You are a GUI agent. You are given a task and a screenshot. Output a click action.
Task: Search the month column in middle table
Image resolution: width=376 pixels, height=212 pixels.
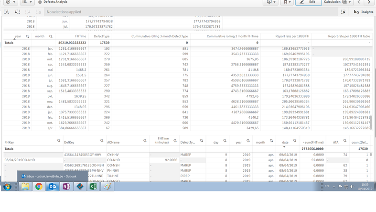click(x=51, y=36)
